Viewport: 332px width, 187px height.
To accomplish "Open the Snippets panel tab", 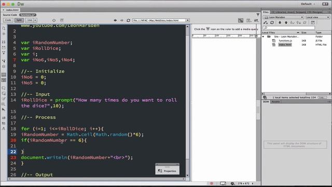I will point(301,12).
